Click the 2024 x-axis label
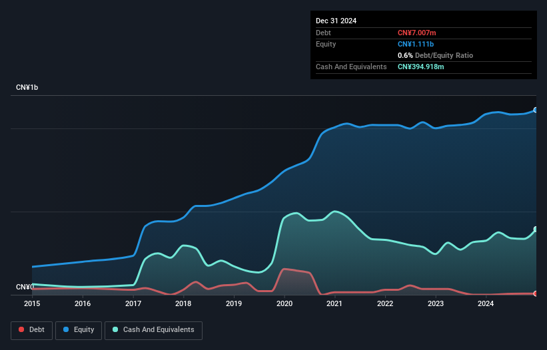 [x=486, y=303]
